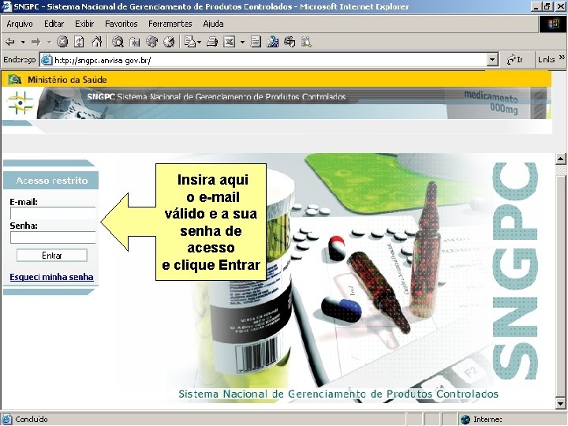The height and width of the screenshot is (426, 568).
Task: Click the Messenger toolbar icon
Action: click(x=290, y=42)
